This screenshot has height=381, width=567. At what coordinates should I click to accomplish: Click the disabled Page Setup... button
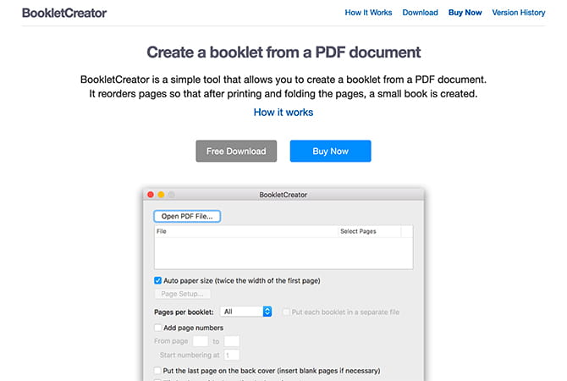[x=182, y=294]
